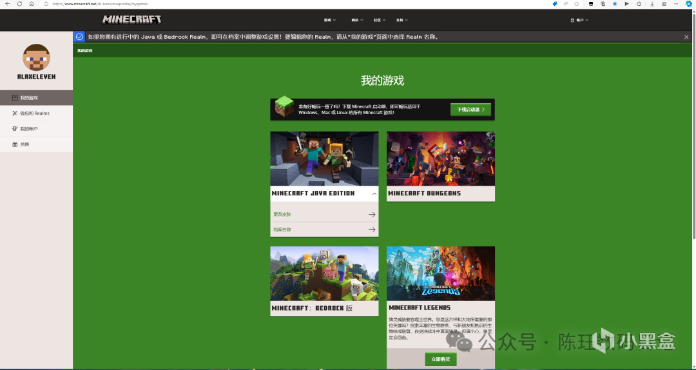Activate the read aloud icon
Image resolution: width=696 pixels, height=370 pixels.
(x=566, y=4)
